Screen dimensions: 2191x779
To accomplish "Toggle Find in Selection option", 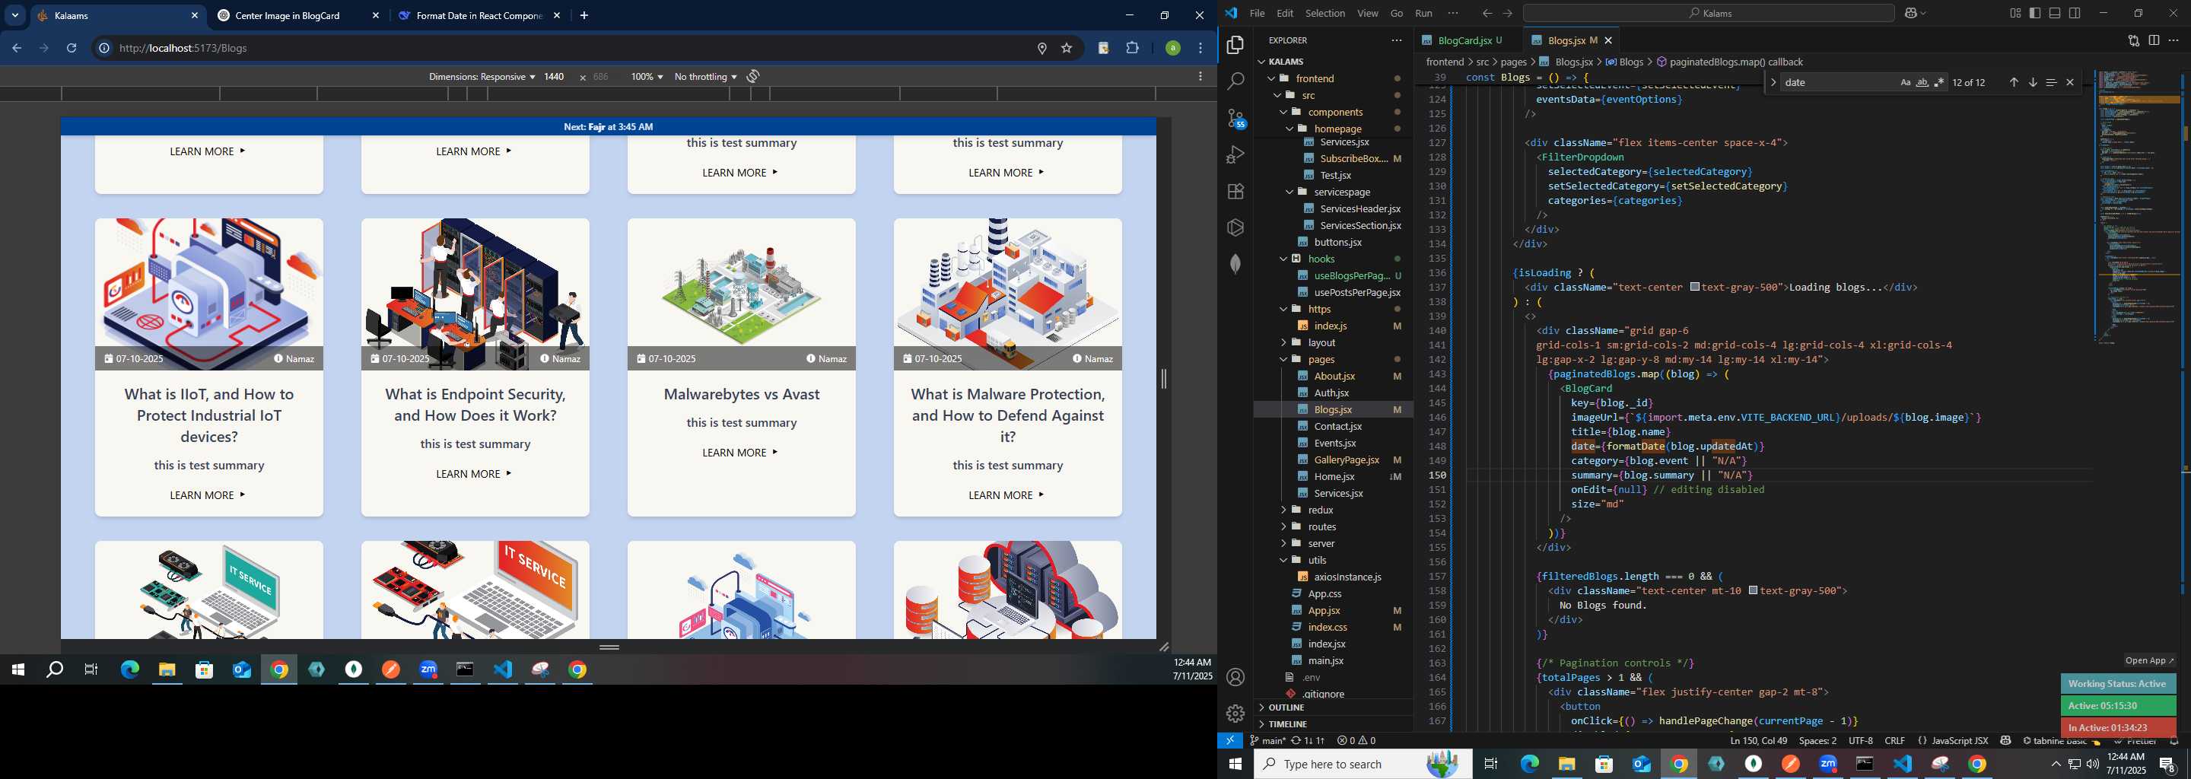I will [x=2052, y=82].
